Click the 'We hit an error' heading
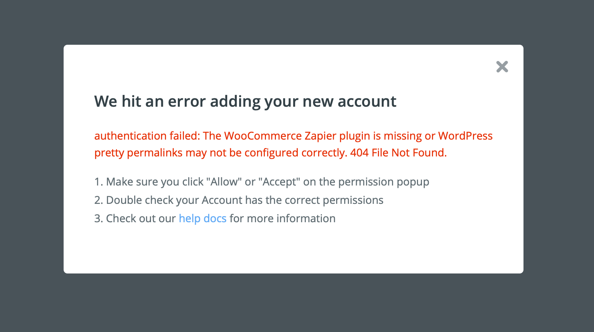Screen dimensions: 594x332 tap(245, 101)
